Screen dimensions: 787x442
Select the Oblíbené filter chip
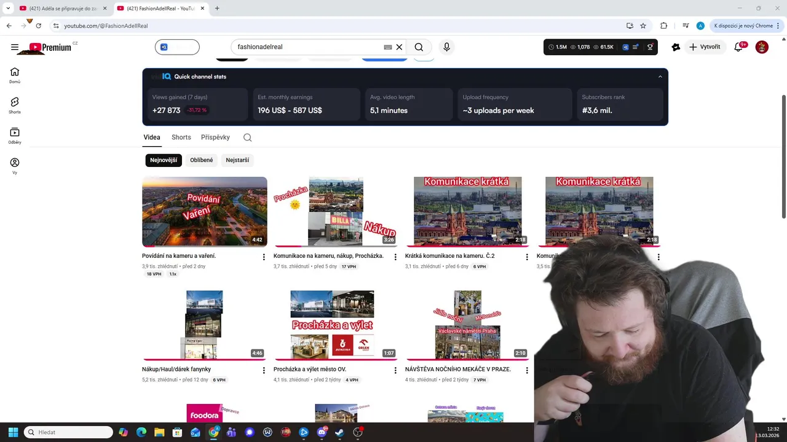(202, 160)
